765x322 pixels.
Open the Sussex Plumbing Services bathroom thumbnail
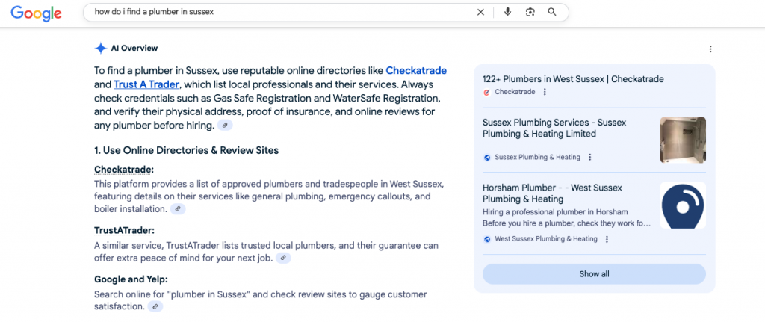(683, 140)
